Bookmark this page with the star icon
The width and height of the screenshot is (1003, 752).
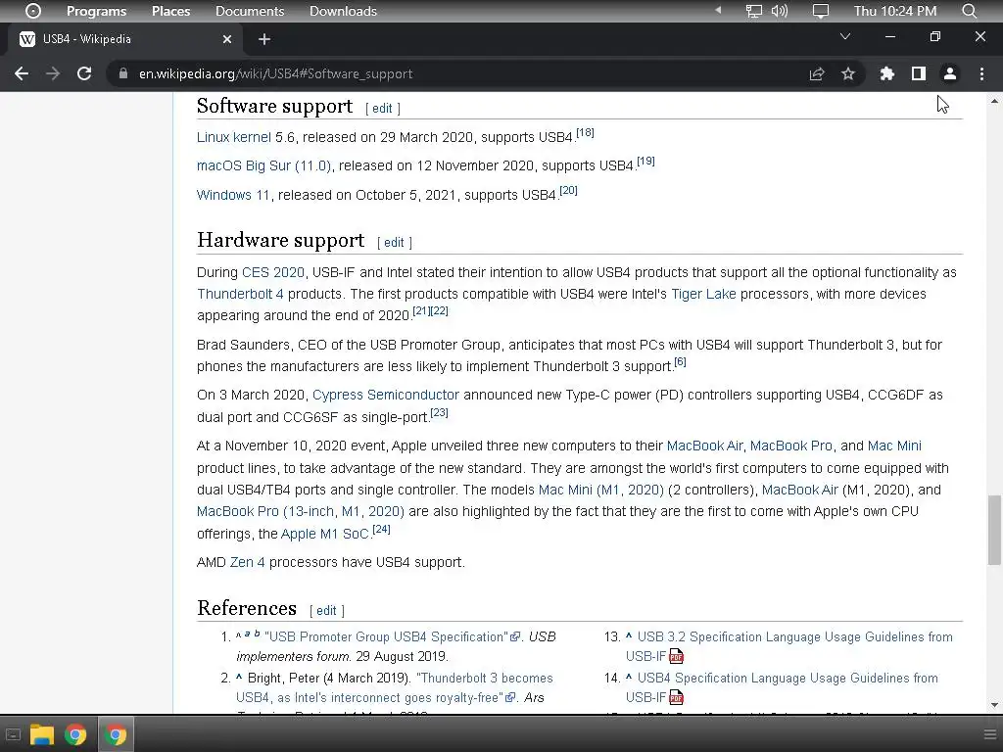(848, 73)
